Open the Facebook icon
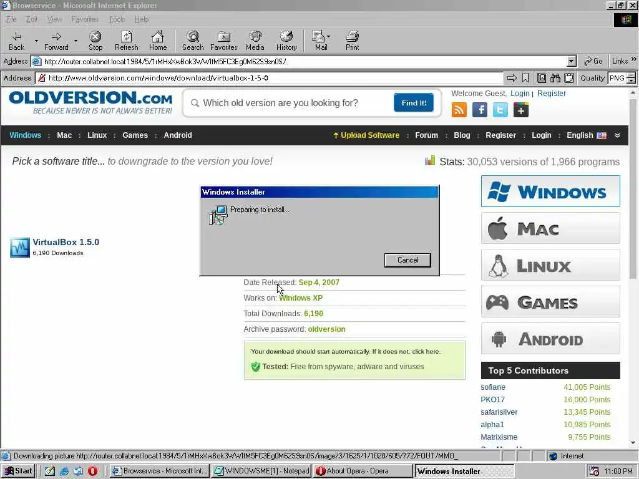Image resolution: width=639 pixels, height=479 pixels. 480,110
